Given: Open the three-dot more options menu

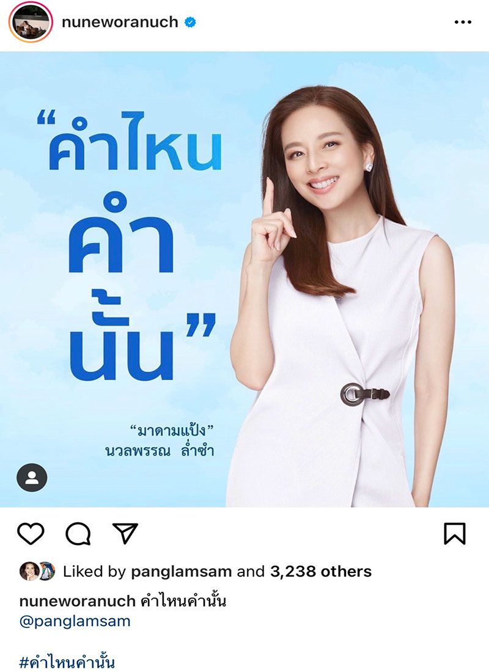Looking at the screenshot, I should click(463, 22).
